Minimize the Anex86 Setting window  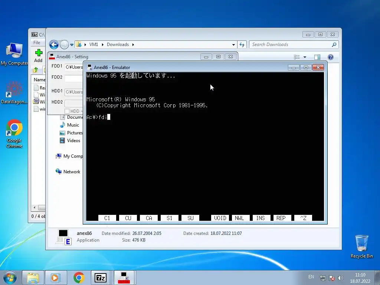206,57
